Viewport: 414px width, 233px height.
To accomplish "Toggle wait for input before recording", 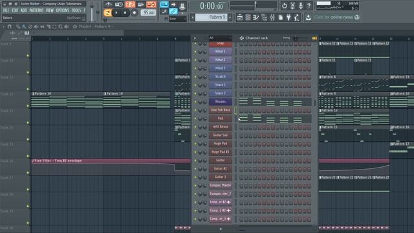I will tap(119, 5).
